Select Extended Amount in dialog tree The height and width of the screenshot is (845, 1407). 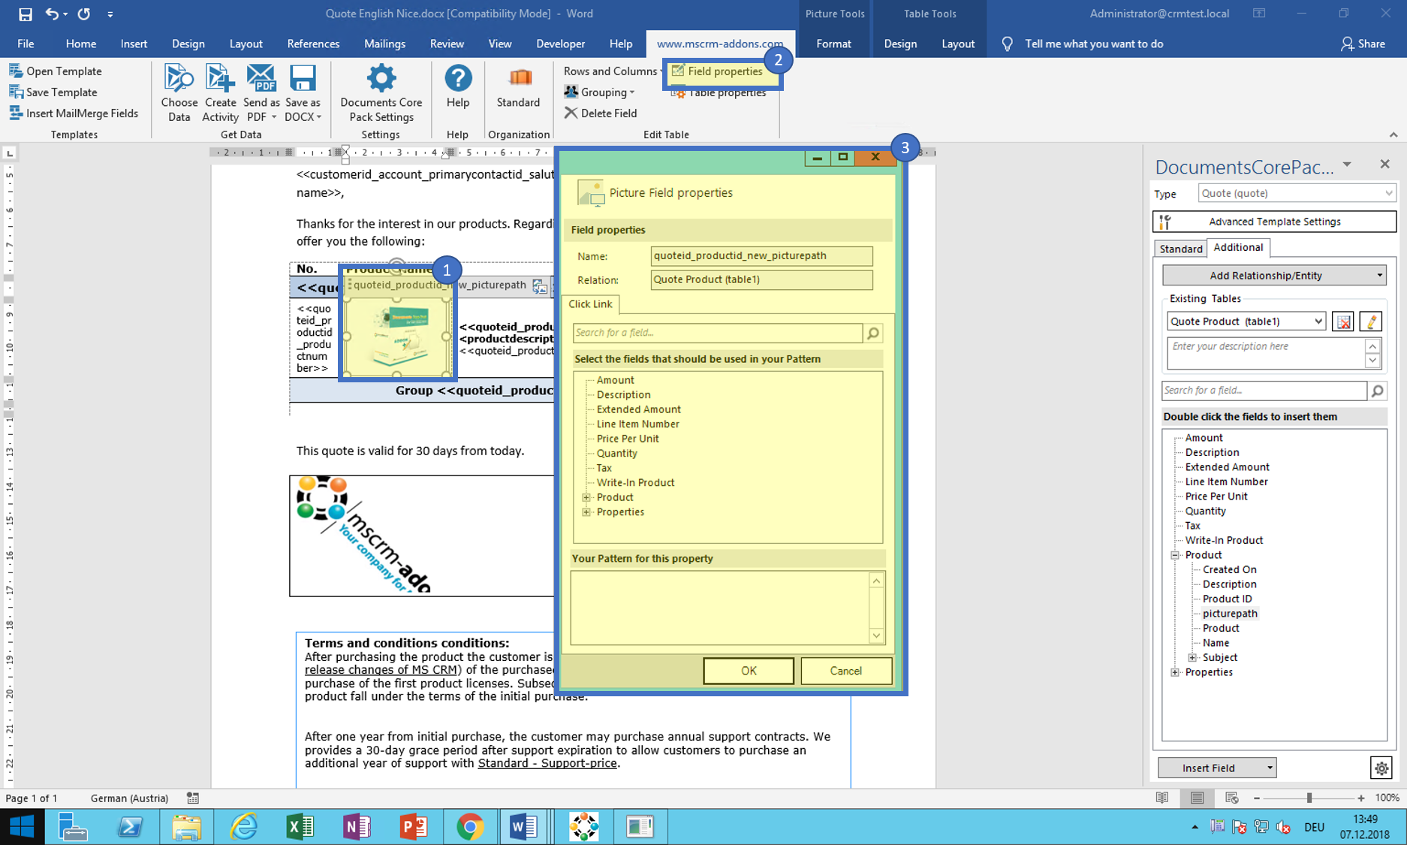(x=638, y=409)
